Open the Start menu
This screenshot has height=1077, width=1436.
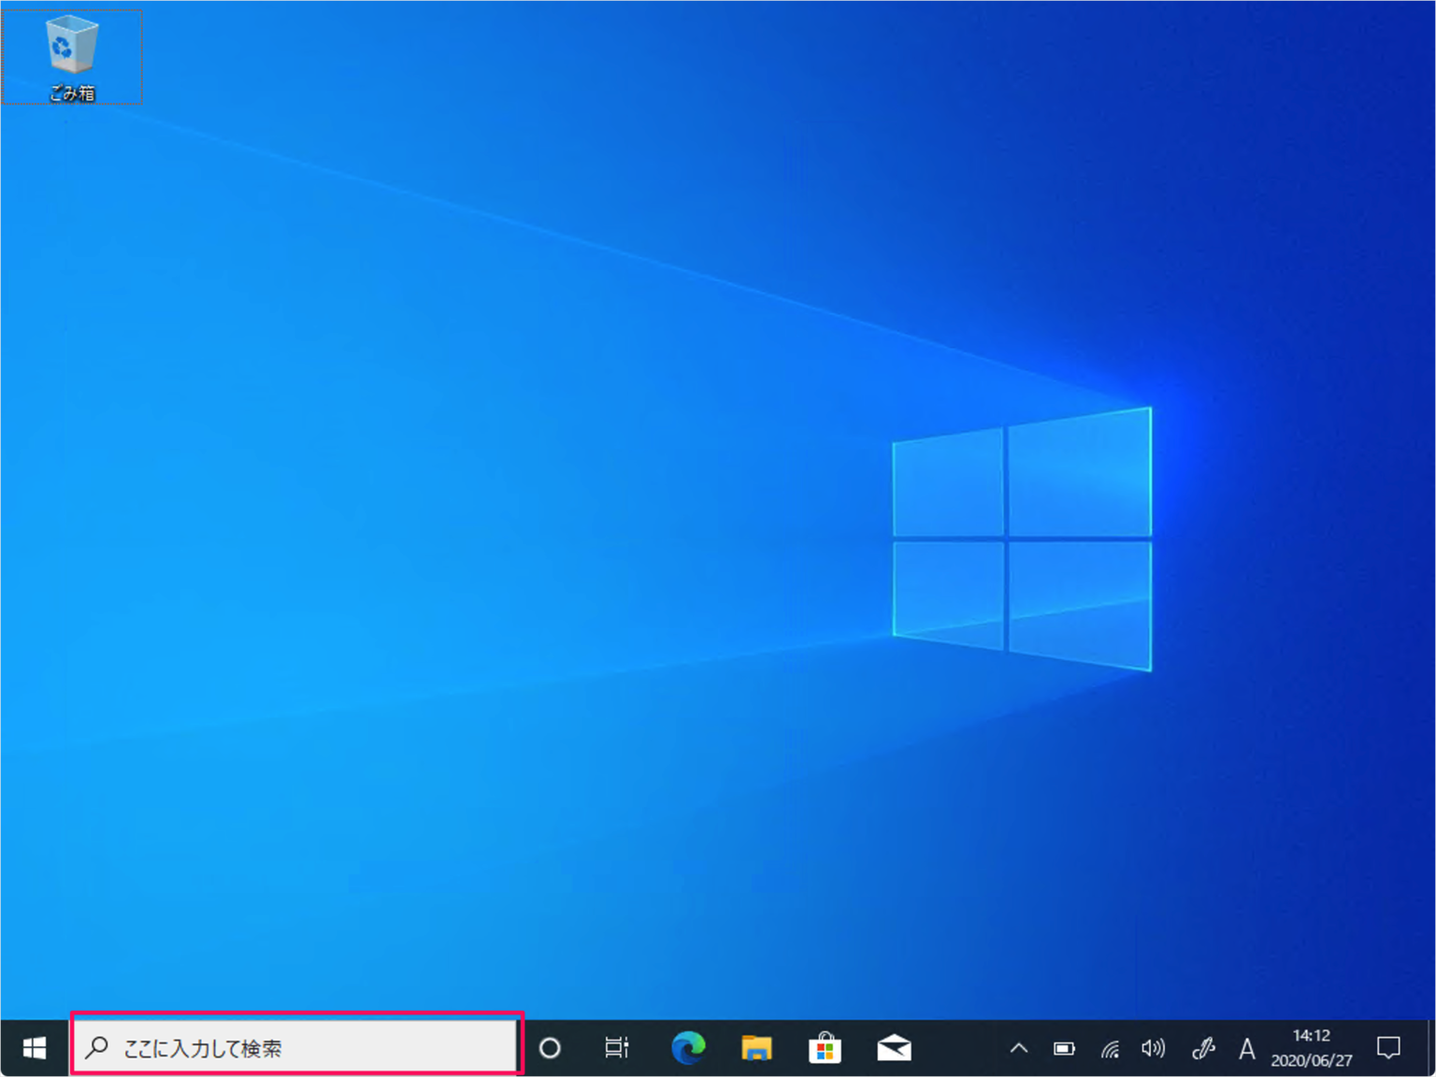(34, 1048)
